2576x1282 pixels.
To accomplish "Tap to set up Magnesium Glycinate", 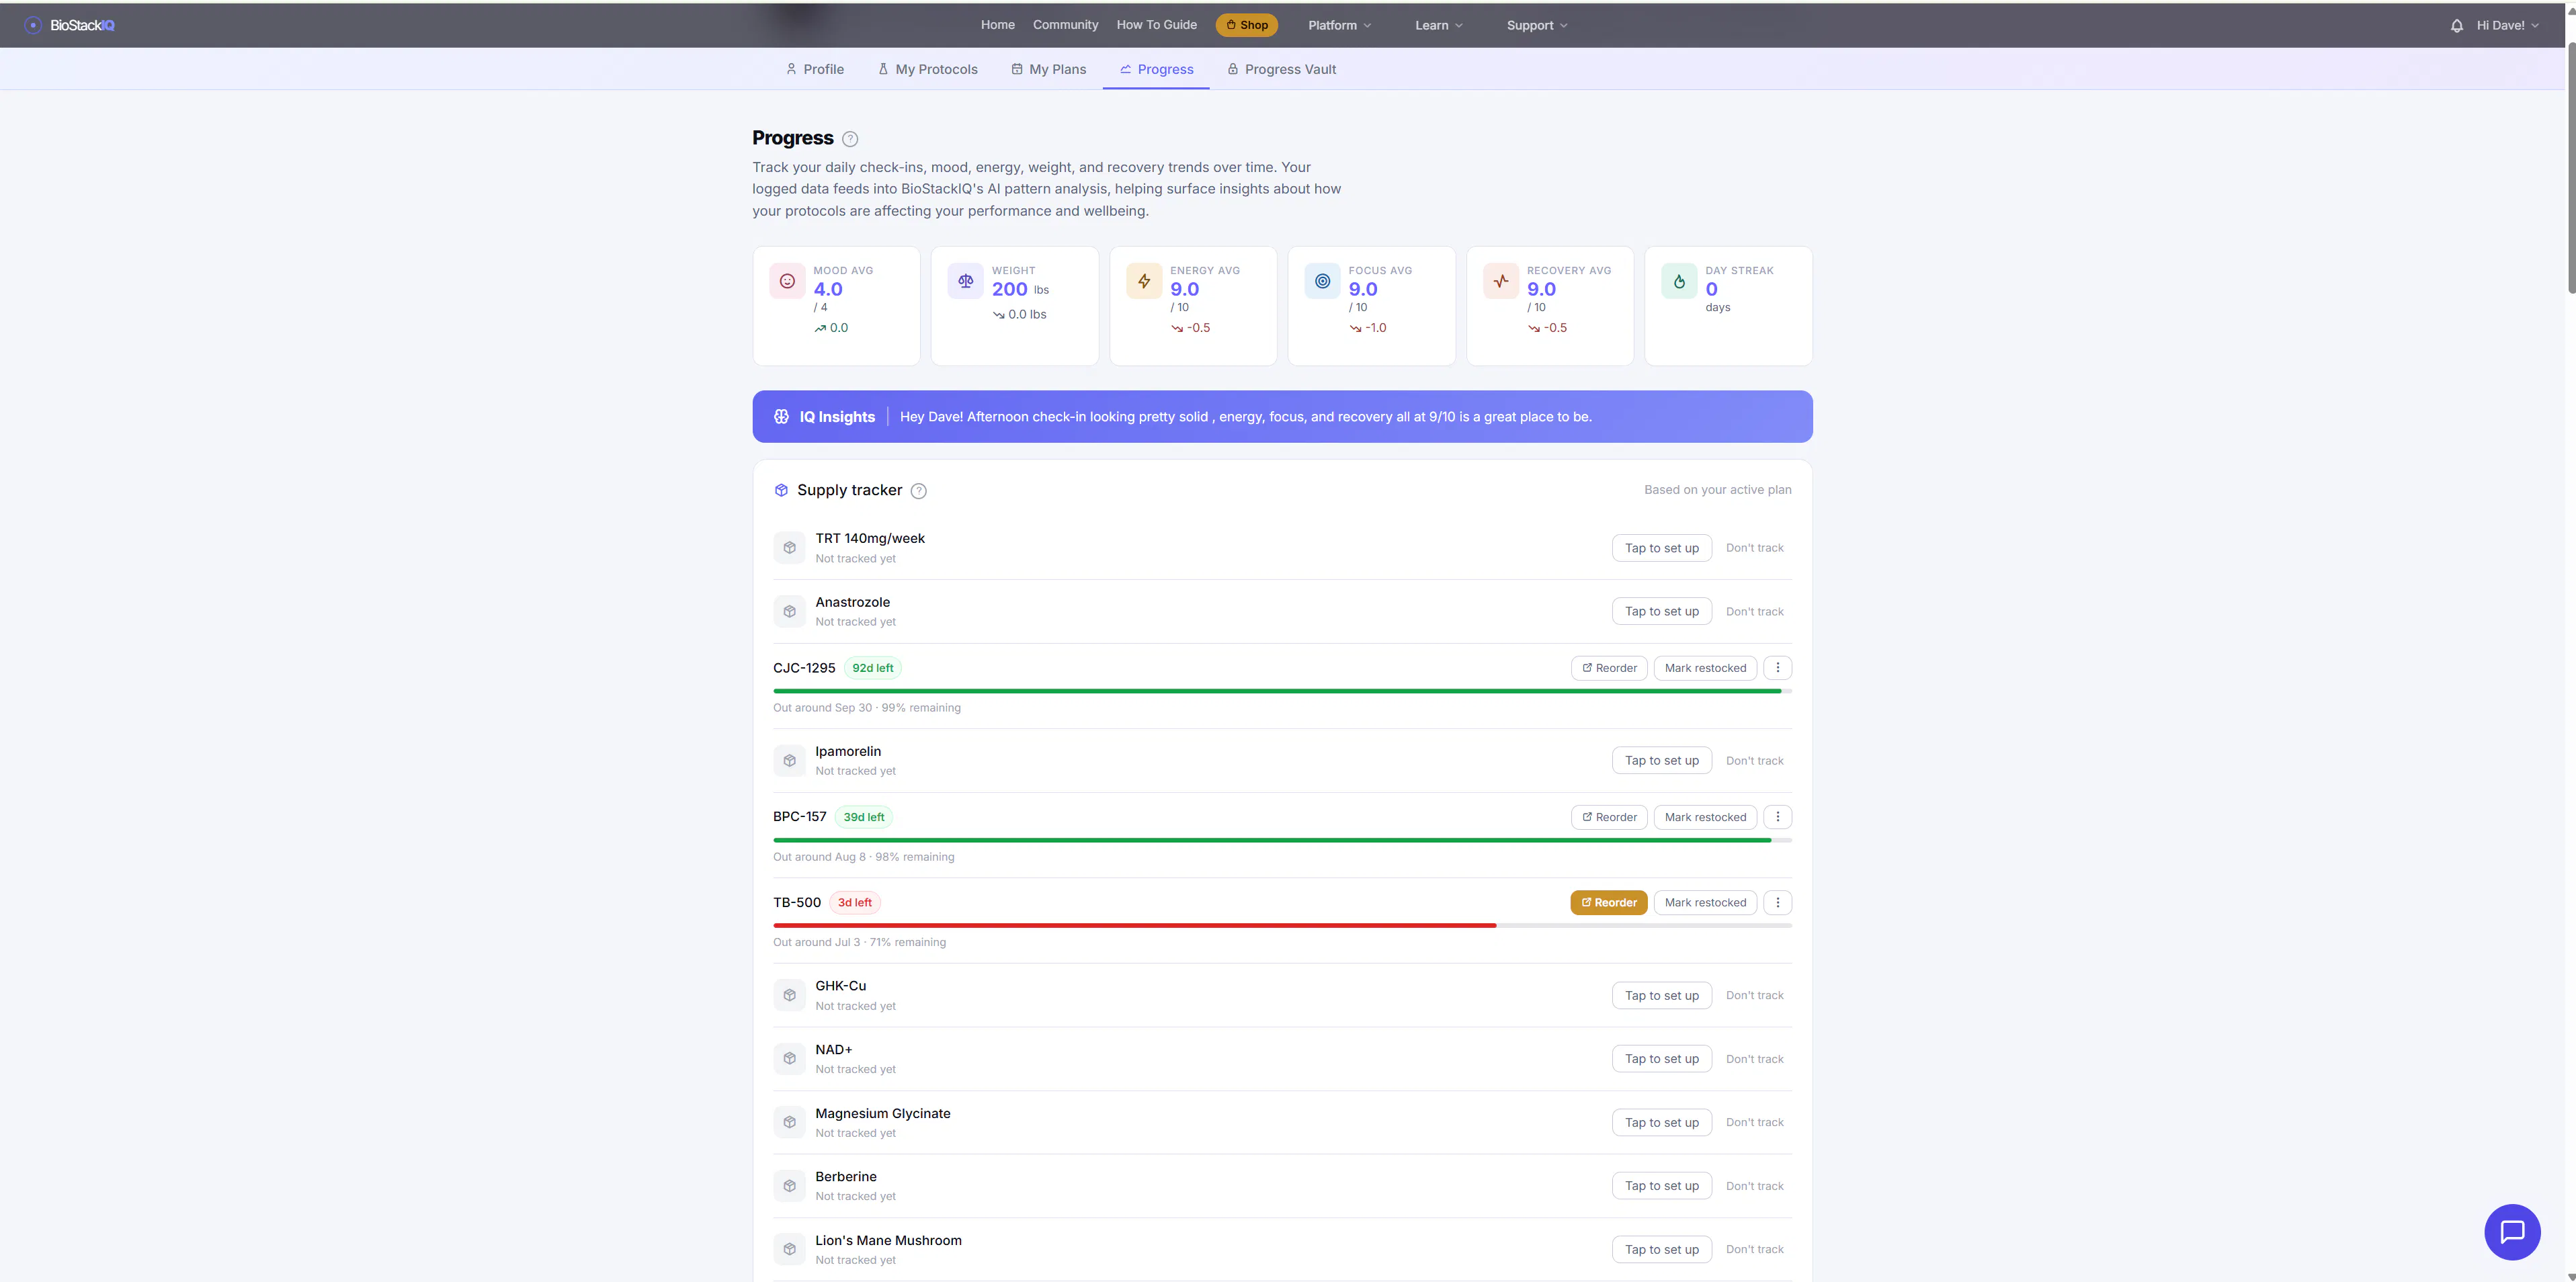I will tap(1661, 1122).
